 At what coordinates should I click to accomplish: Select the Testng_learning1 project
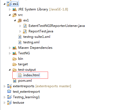26,97
